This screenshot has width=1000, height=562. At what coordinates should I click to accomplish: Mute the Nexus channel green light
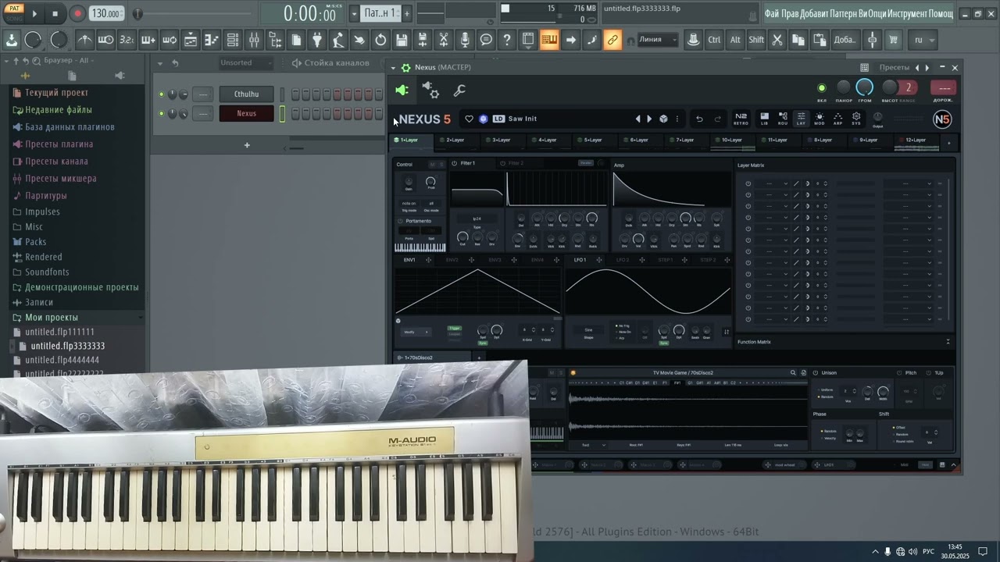[162, 113]
